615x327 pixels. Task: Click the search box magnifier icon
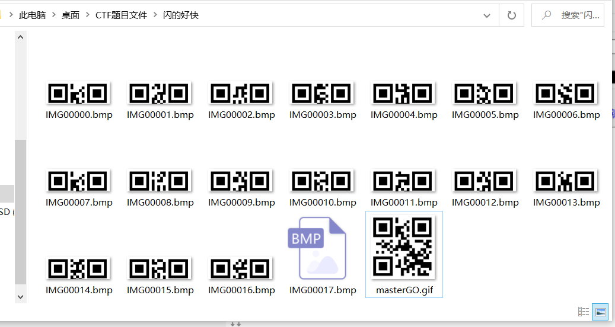click(x=546, y=15)
